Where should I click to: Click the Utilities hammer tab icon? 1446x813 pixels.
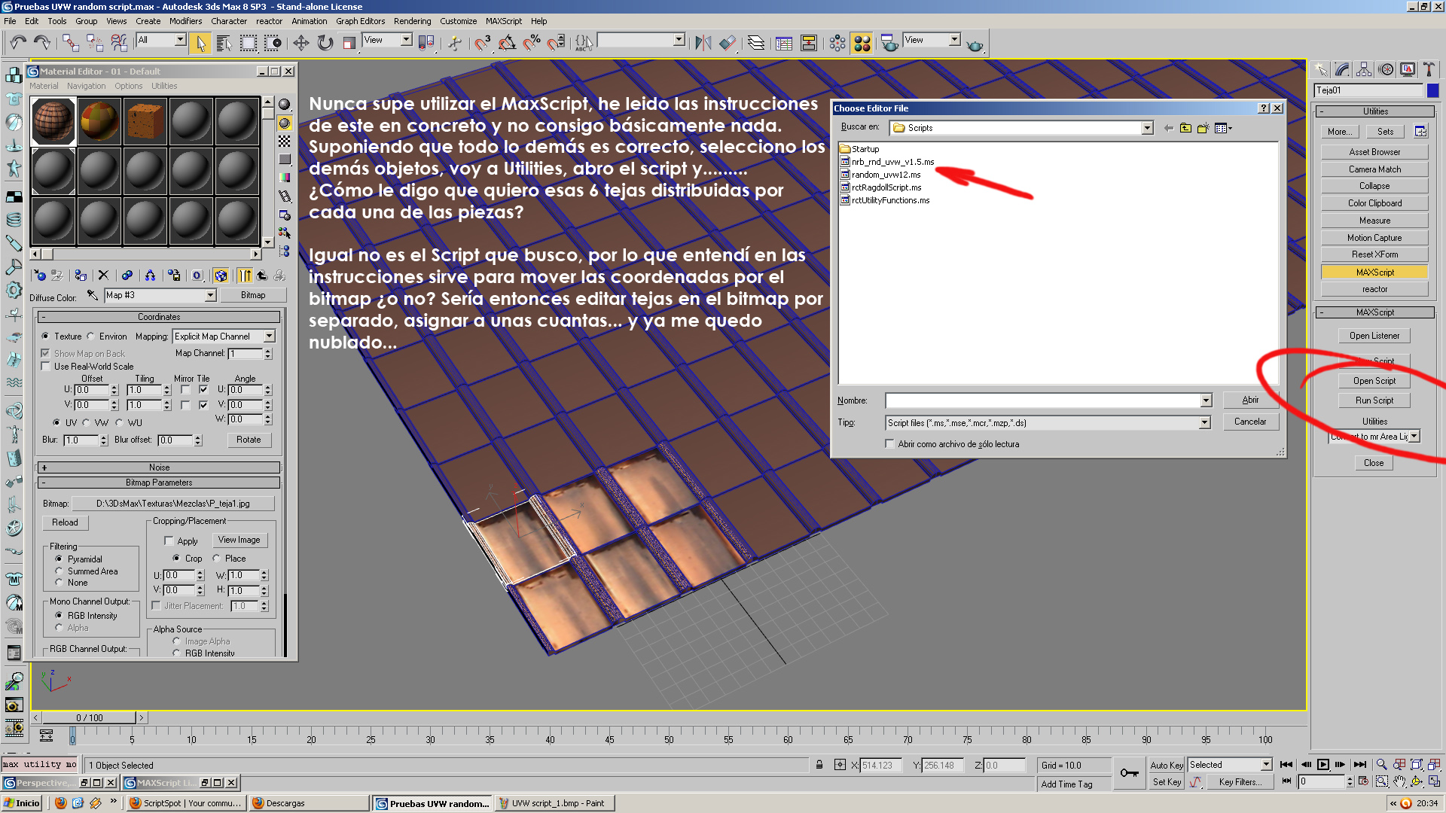pos(1428,70)
